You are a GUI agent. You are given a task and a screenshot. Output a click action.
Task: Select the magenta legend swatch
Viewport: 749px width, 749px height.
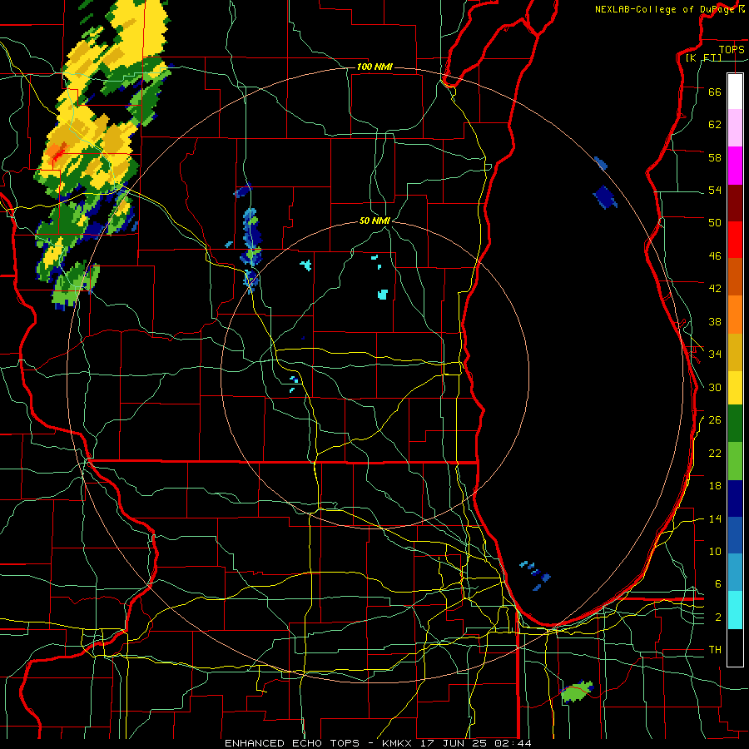[x=735, y=166]
